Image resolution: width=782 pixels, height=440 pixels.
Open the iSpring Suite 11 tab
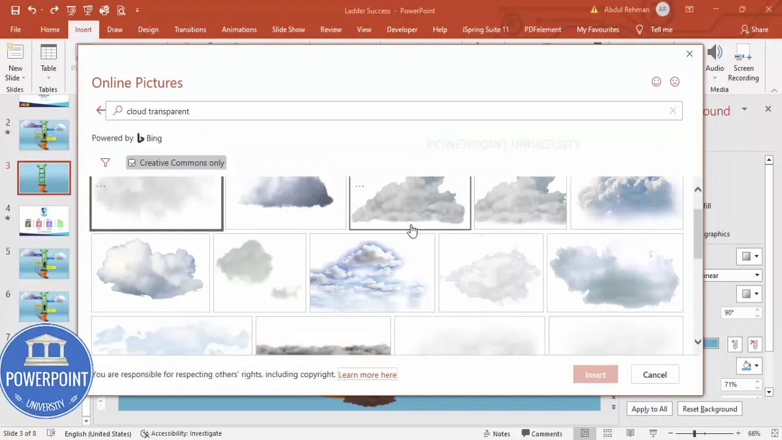coord(486,29)
